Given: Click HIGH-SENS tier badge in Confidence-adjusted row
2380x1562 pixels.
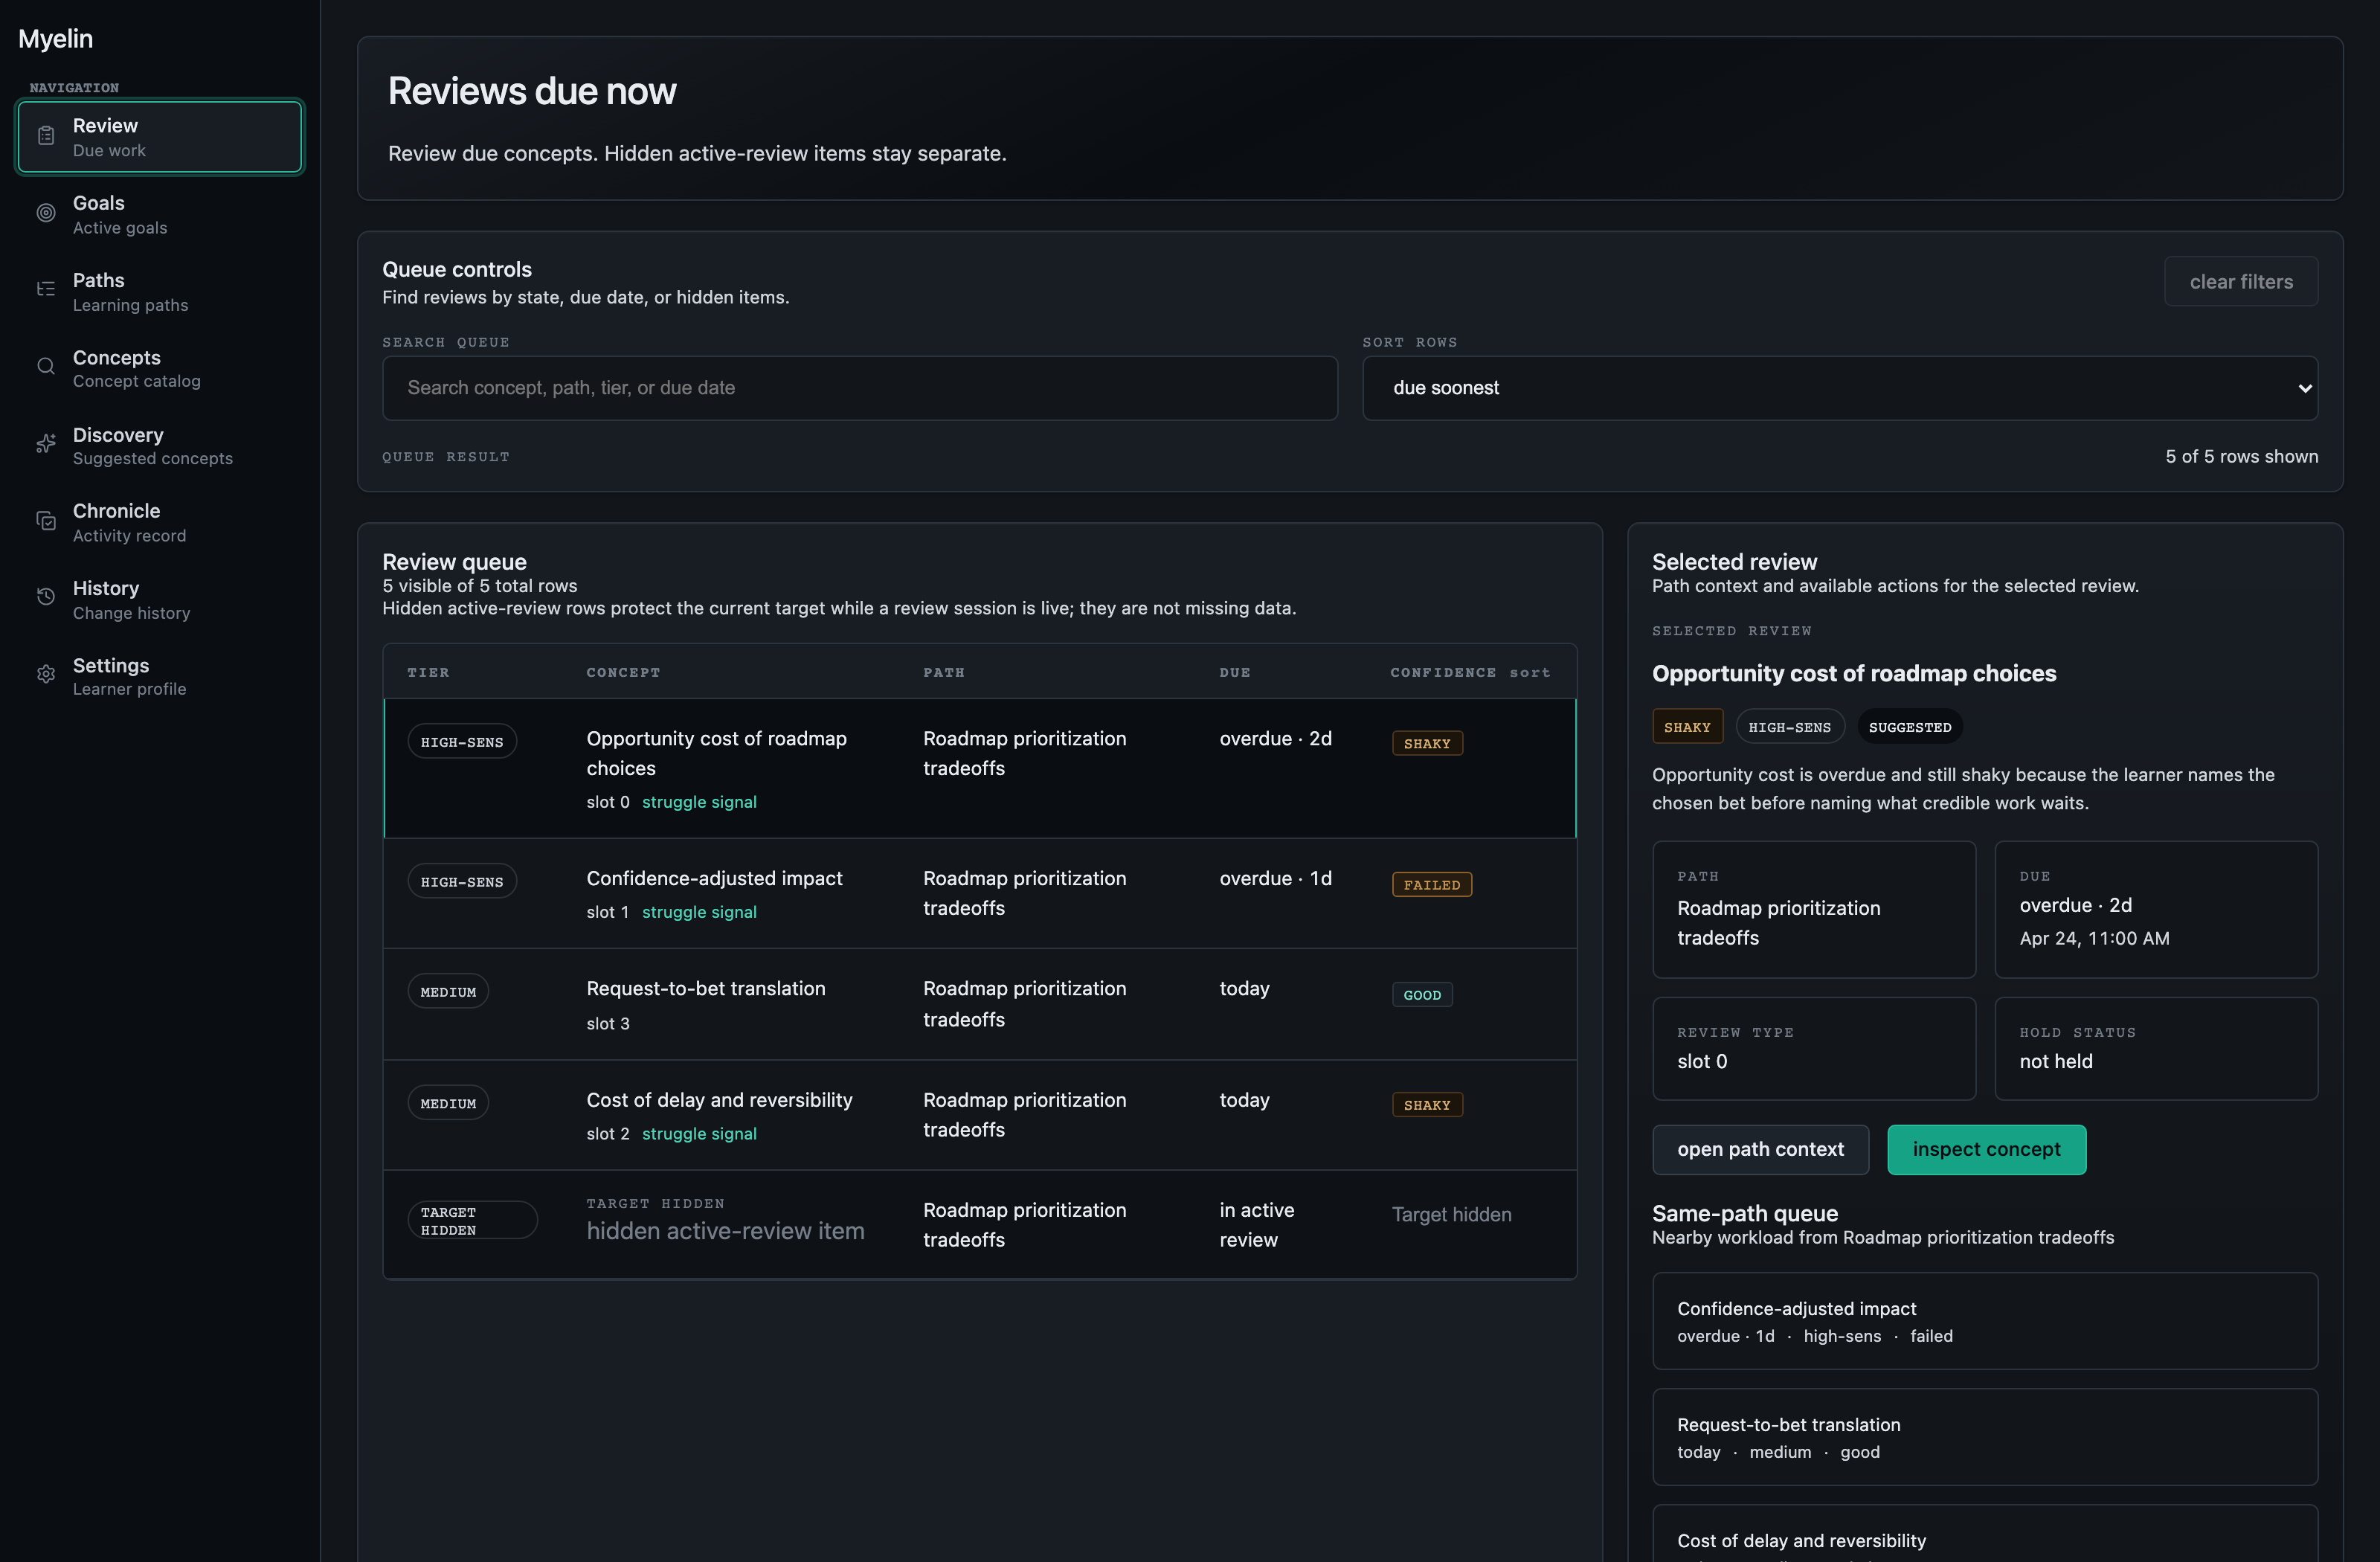Looking at the screenshot, I should (x=462, y=882).
